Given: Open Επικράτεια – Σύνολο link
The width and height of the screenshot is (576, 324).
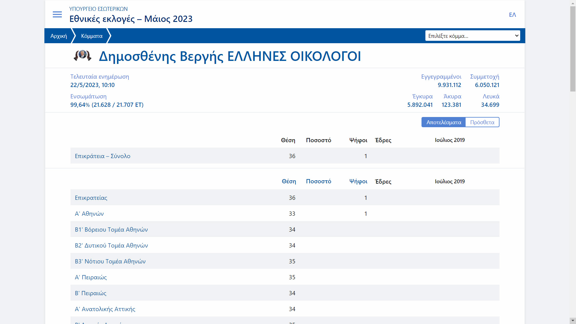Looking at the screenshot, I should click(103, 156).
